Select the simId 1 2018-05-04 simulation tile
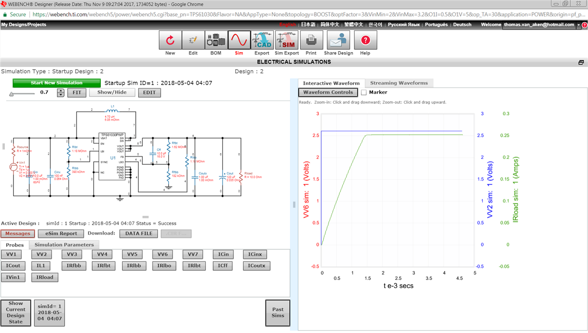The width and height of the screenshot is (588, 333). [49, 313]
